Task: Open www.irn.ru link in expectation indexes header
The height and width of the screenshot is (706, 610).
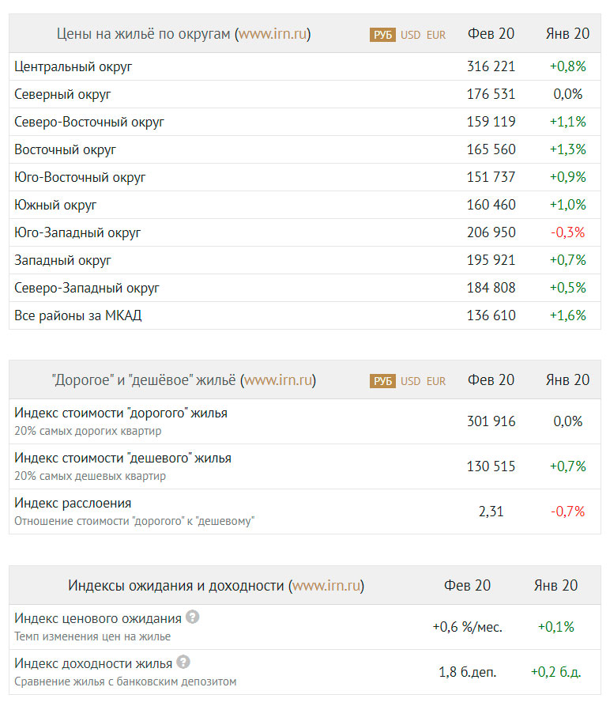Action: tap(326, 586)
